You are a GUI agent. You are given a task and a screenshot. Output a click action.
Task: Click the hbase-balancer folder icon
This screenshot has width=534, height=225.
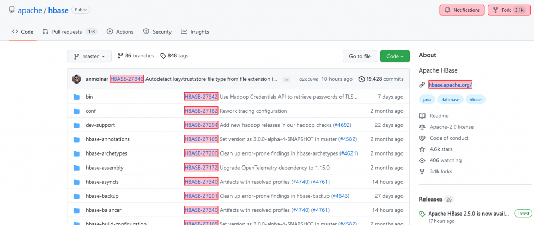tap(76, 210)
